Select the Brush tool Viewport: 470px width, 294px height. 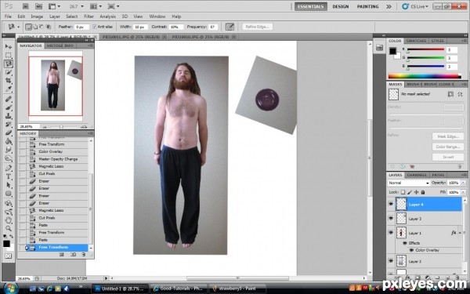(9, 107)
